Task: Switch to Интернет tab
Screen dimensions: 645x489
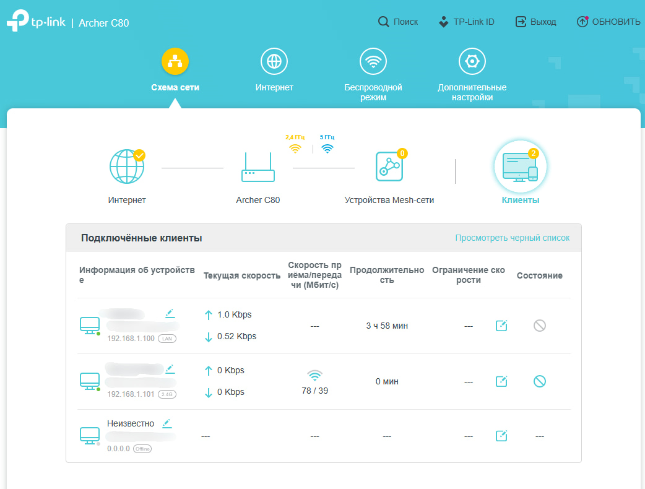Action: 274,70
